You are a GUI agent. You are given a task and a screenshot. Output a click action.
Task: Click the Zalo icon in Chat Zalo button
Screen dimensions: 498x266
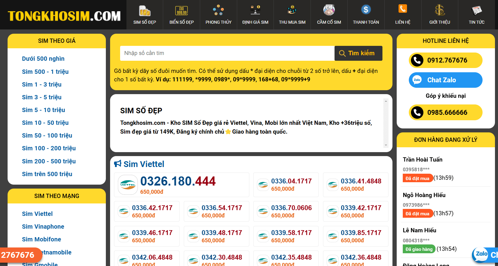pos(417,80)
